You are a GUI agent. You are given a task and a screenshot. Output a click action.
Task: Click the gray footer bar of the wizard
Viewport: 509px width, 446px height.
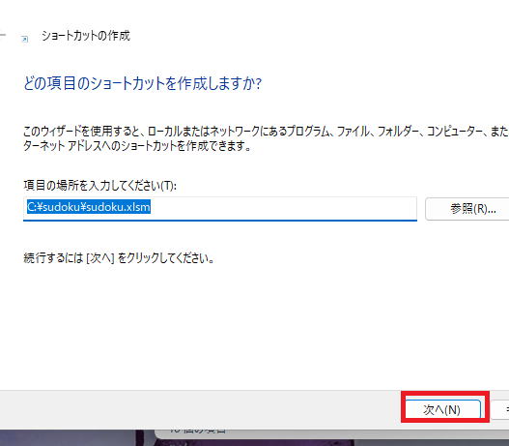click(x=195, y=409)
